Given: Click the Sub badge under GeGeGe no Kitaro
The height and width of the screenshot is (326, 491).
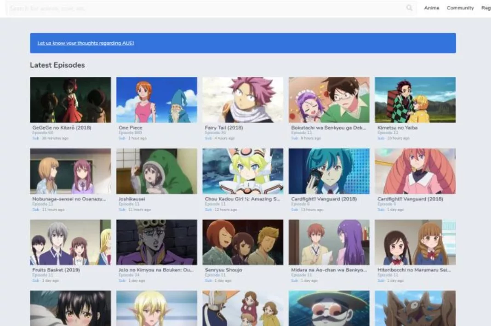Looking at the screenshot, I should point(35,138).
